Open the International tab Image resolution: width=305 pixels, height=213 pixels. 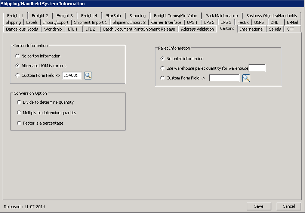click(x=252, y=29)
